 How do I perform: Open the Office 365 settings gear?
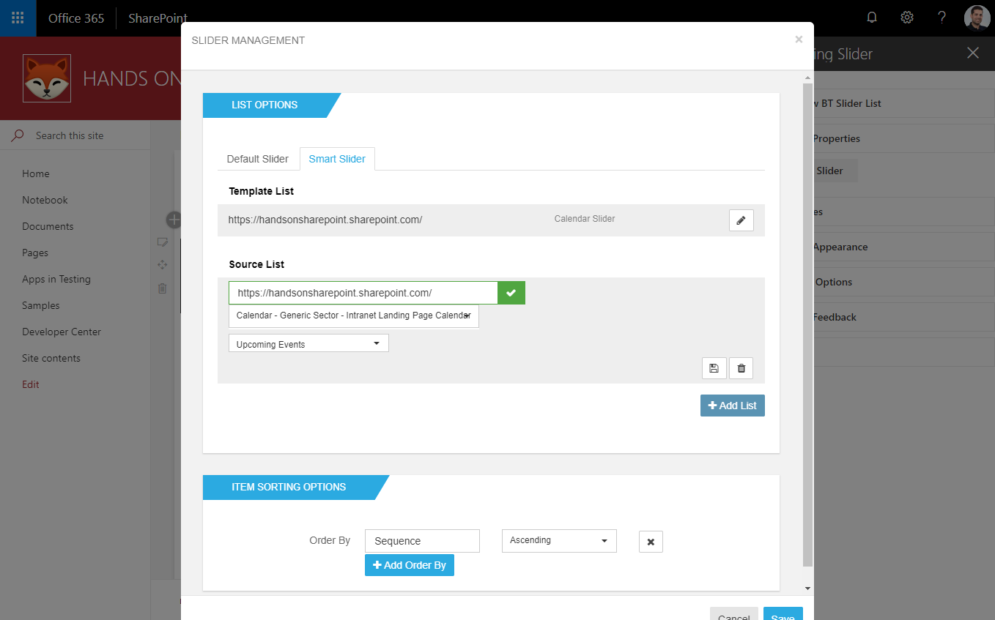point(906,17)
